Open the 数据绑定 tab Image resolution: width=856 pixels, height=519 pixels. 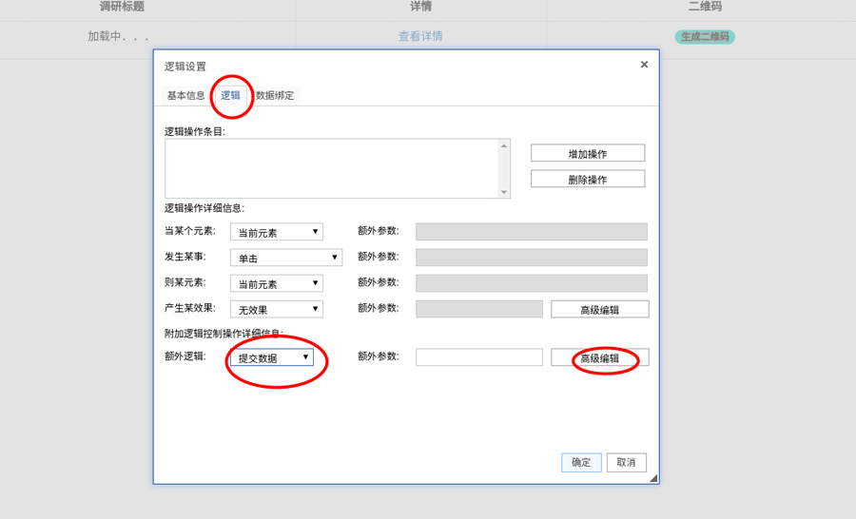[x=275, y=95]
